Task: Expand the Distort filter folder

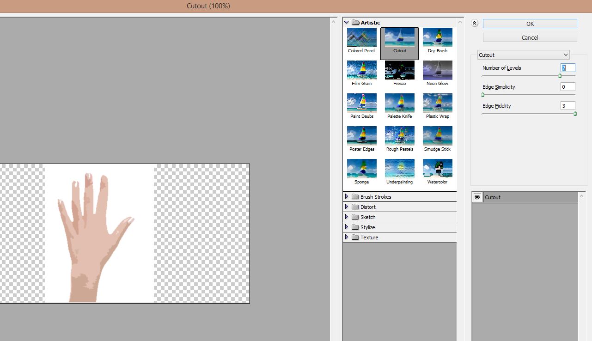Action: 347,207
